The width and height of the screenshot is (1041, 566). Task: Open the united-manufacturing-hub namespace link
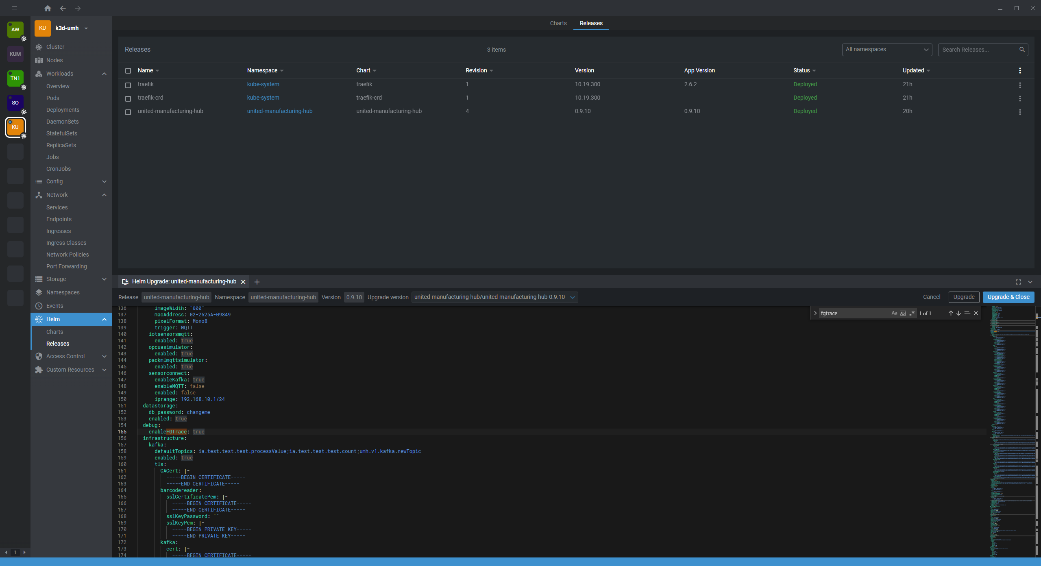tap(279, 111)
